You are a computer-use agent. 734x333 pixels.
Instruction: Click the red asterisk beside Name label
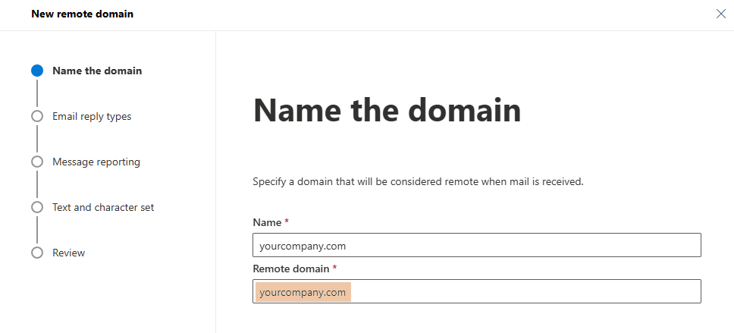click(x=287, y=222)
